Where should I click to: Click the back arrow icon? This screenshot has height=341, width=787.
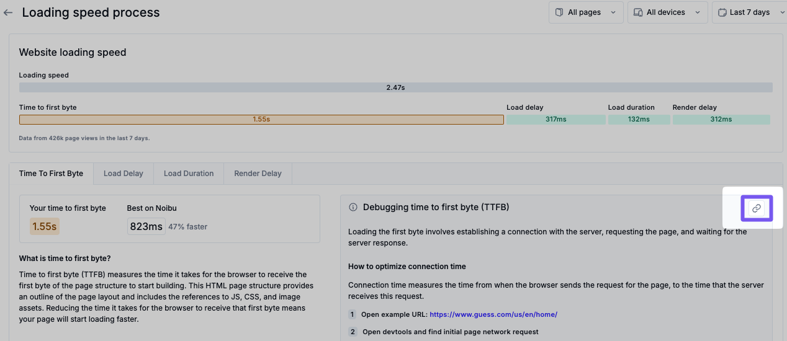click(8, 12)
